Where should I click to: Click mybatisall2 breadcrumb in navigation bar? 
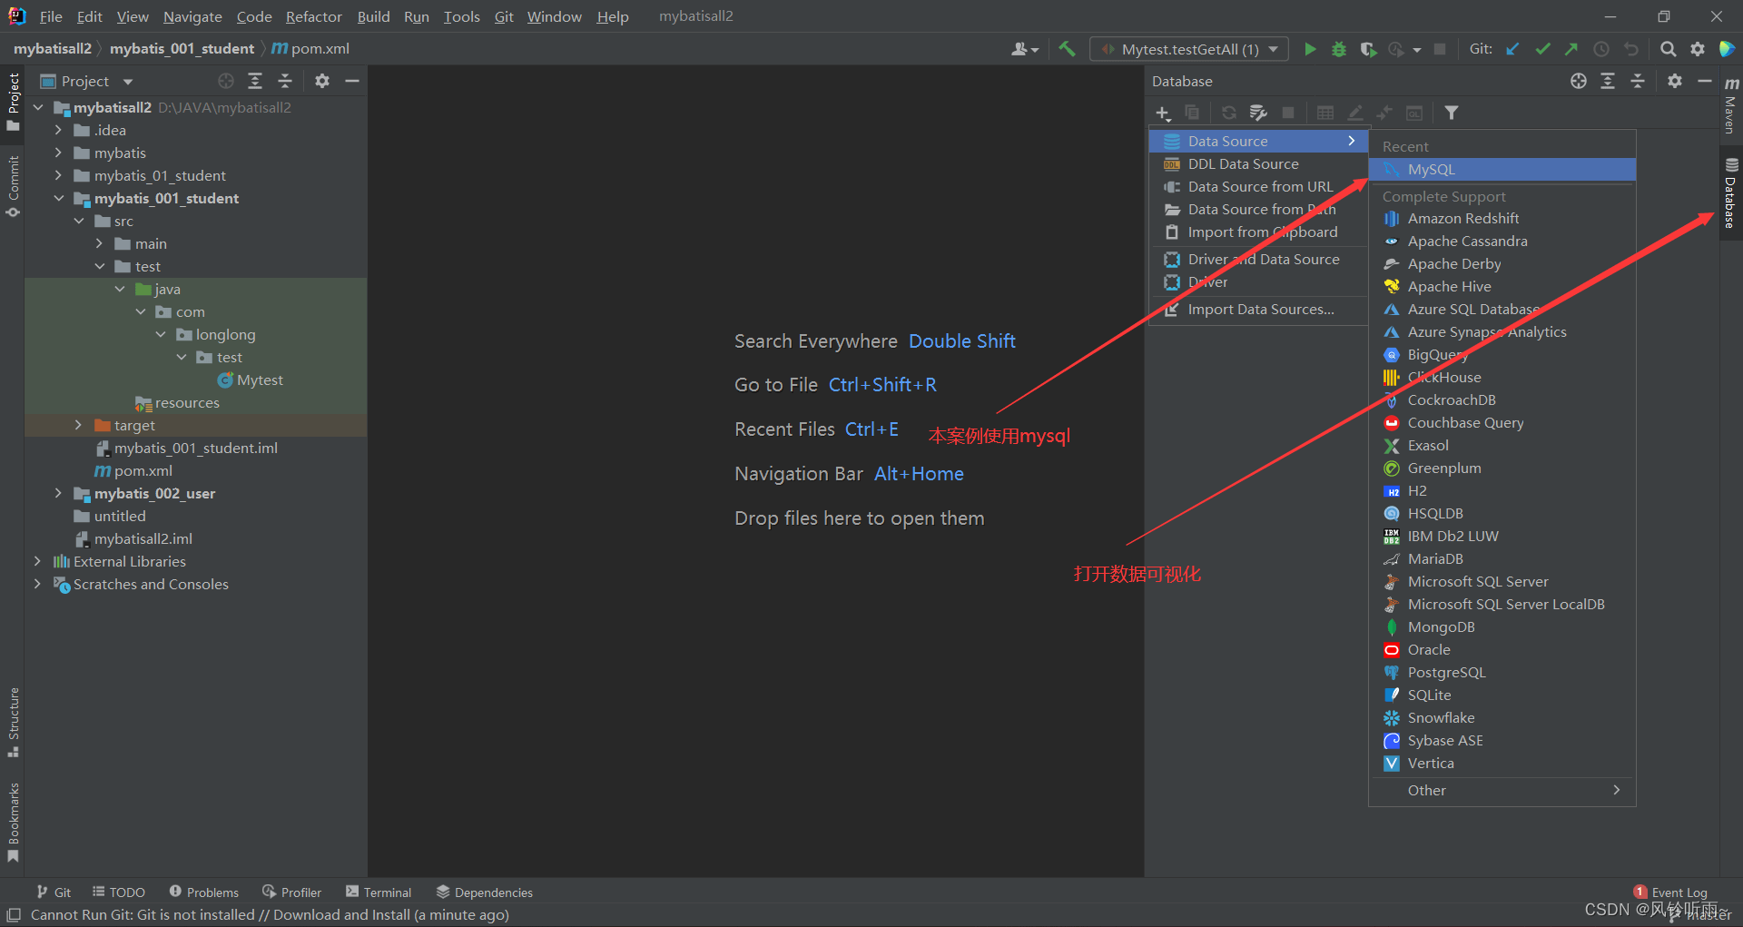pyautogui.click(x=53, y=48)
